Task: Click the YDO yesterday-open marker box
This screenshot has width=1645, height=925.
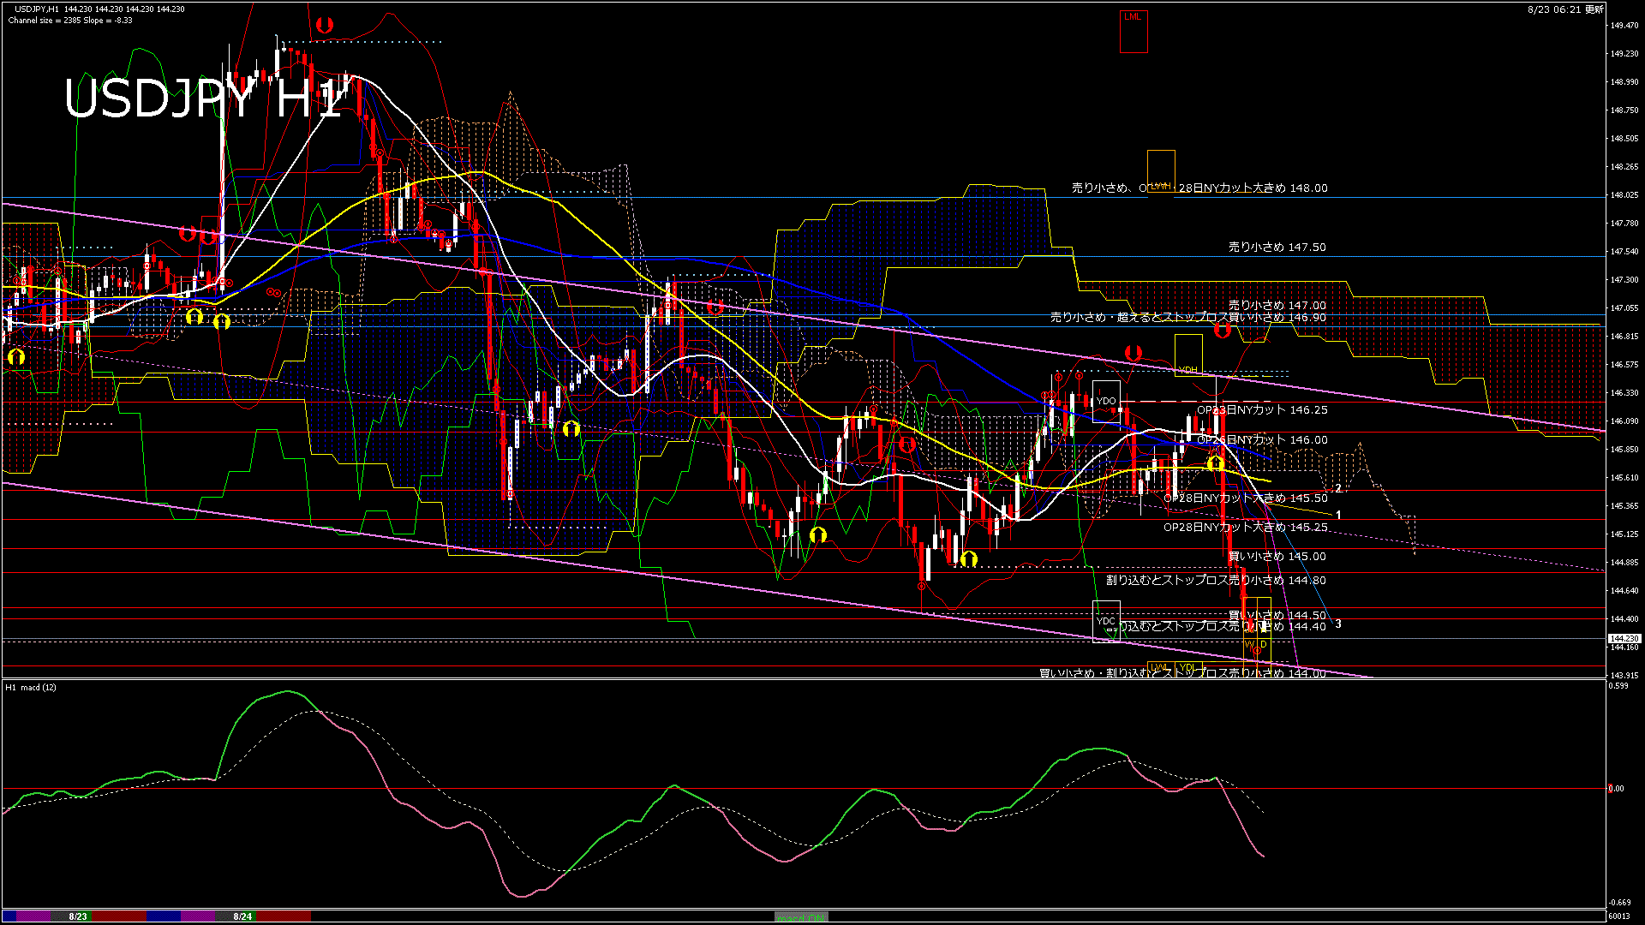Action: point(1106,400)
